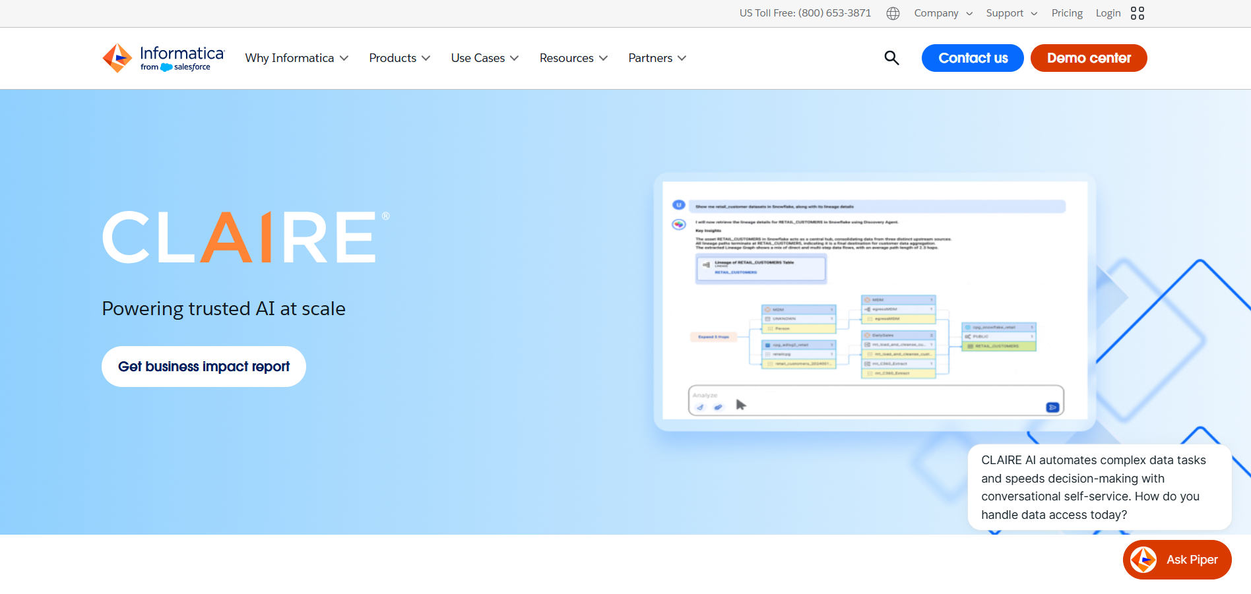The image size is (1251, 594).
Task: Open the Ask Piper chat button
Action: (x=1177, y=560)
